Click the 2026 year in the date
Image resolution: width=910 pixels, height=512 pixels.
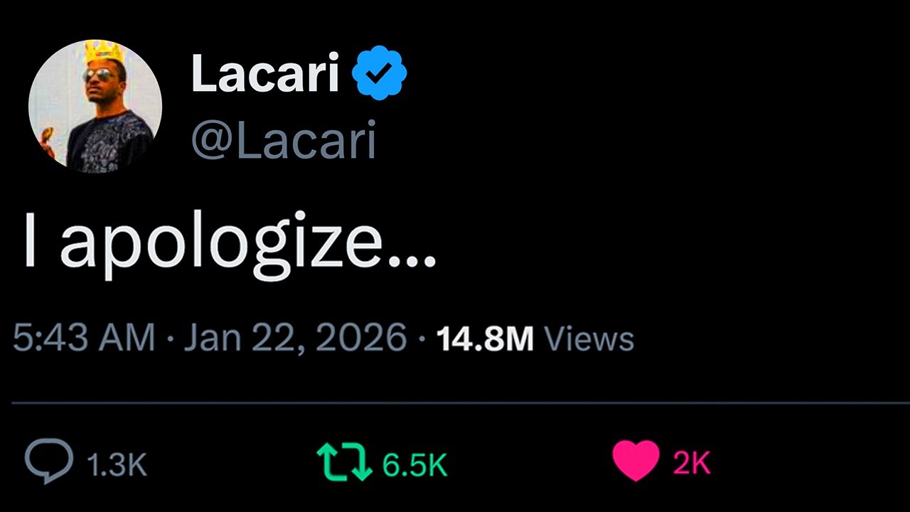(360, 338)
